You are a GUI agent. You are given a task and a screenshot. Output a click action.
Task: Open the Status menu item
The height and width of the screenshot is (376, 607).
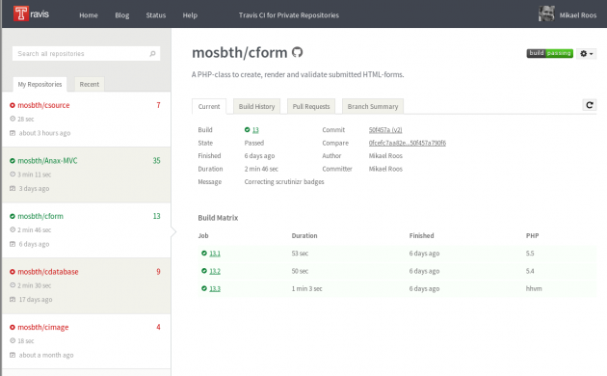(x=156, y=15)
